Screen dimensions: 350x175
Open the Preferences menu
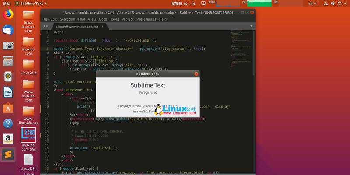coord(147,19)
